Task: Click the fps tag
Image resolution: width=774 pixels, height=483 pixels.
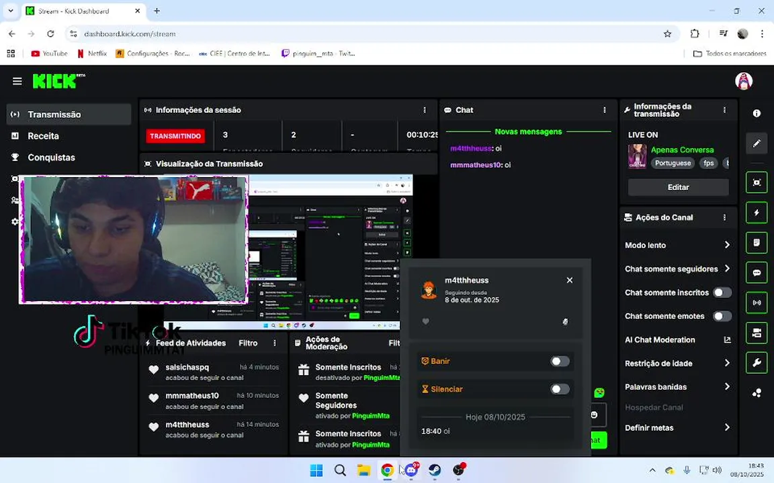Action: (708, 163)
